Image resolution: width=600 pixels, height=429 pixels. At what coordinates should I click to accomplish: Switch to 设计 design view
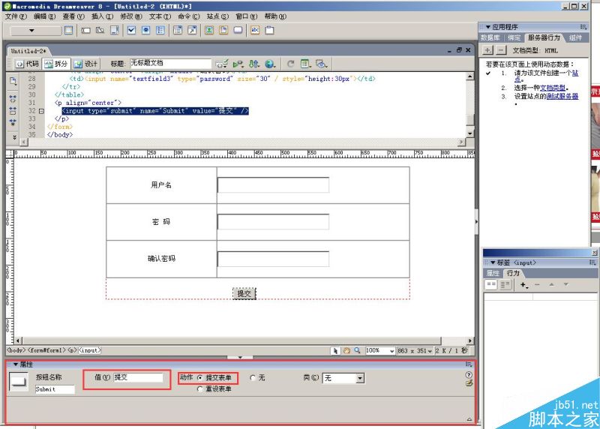85,64
